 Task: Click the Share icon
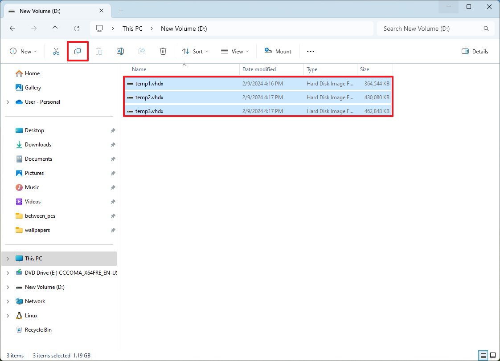pyautogui.click(x=141, y=51)
